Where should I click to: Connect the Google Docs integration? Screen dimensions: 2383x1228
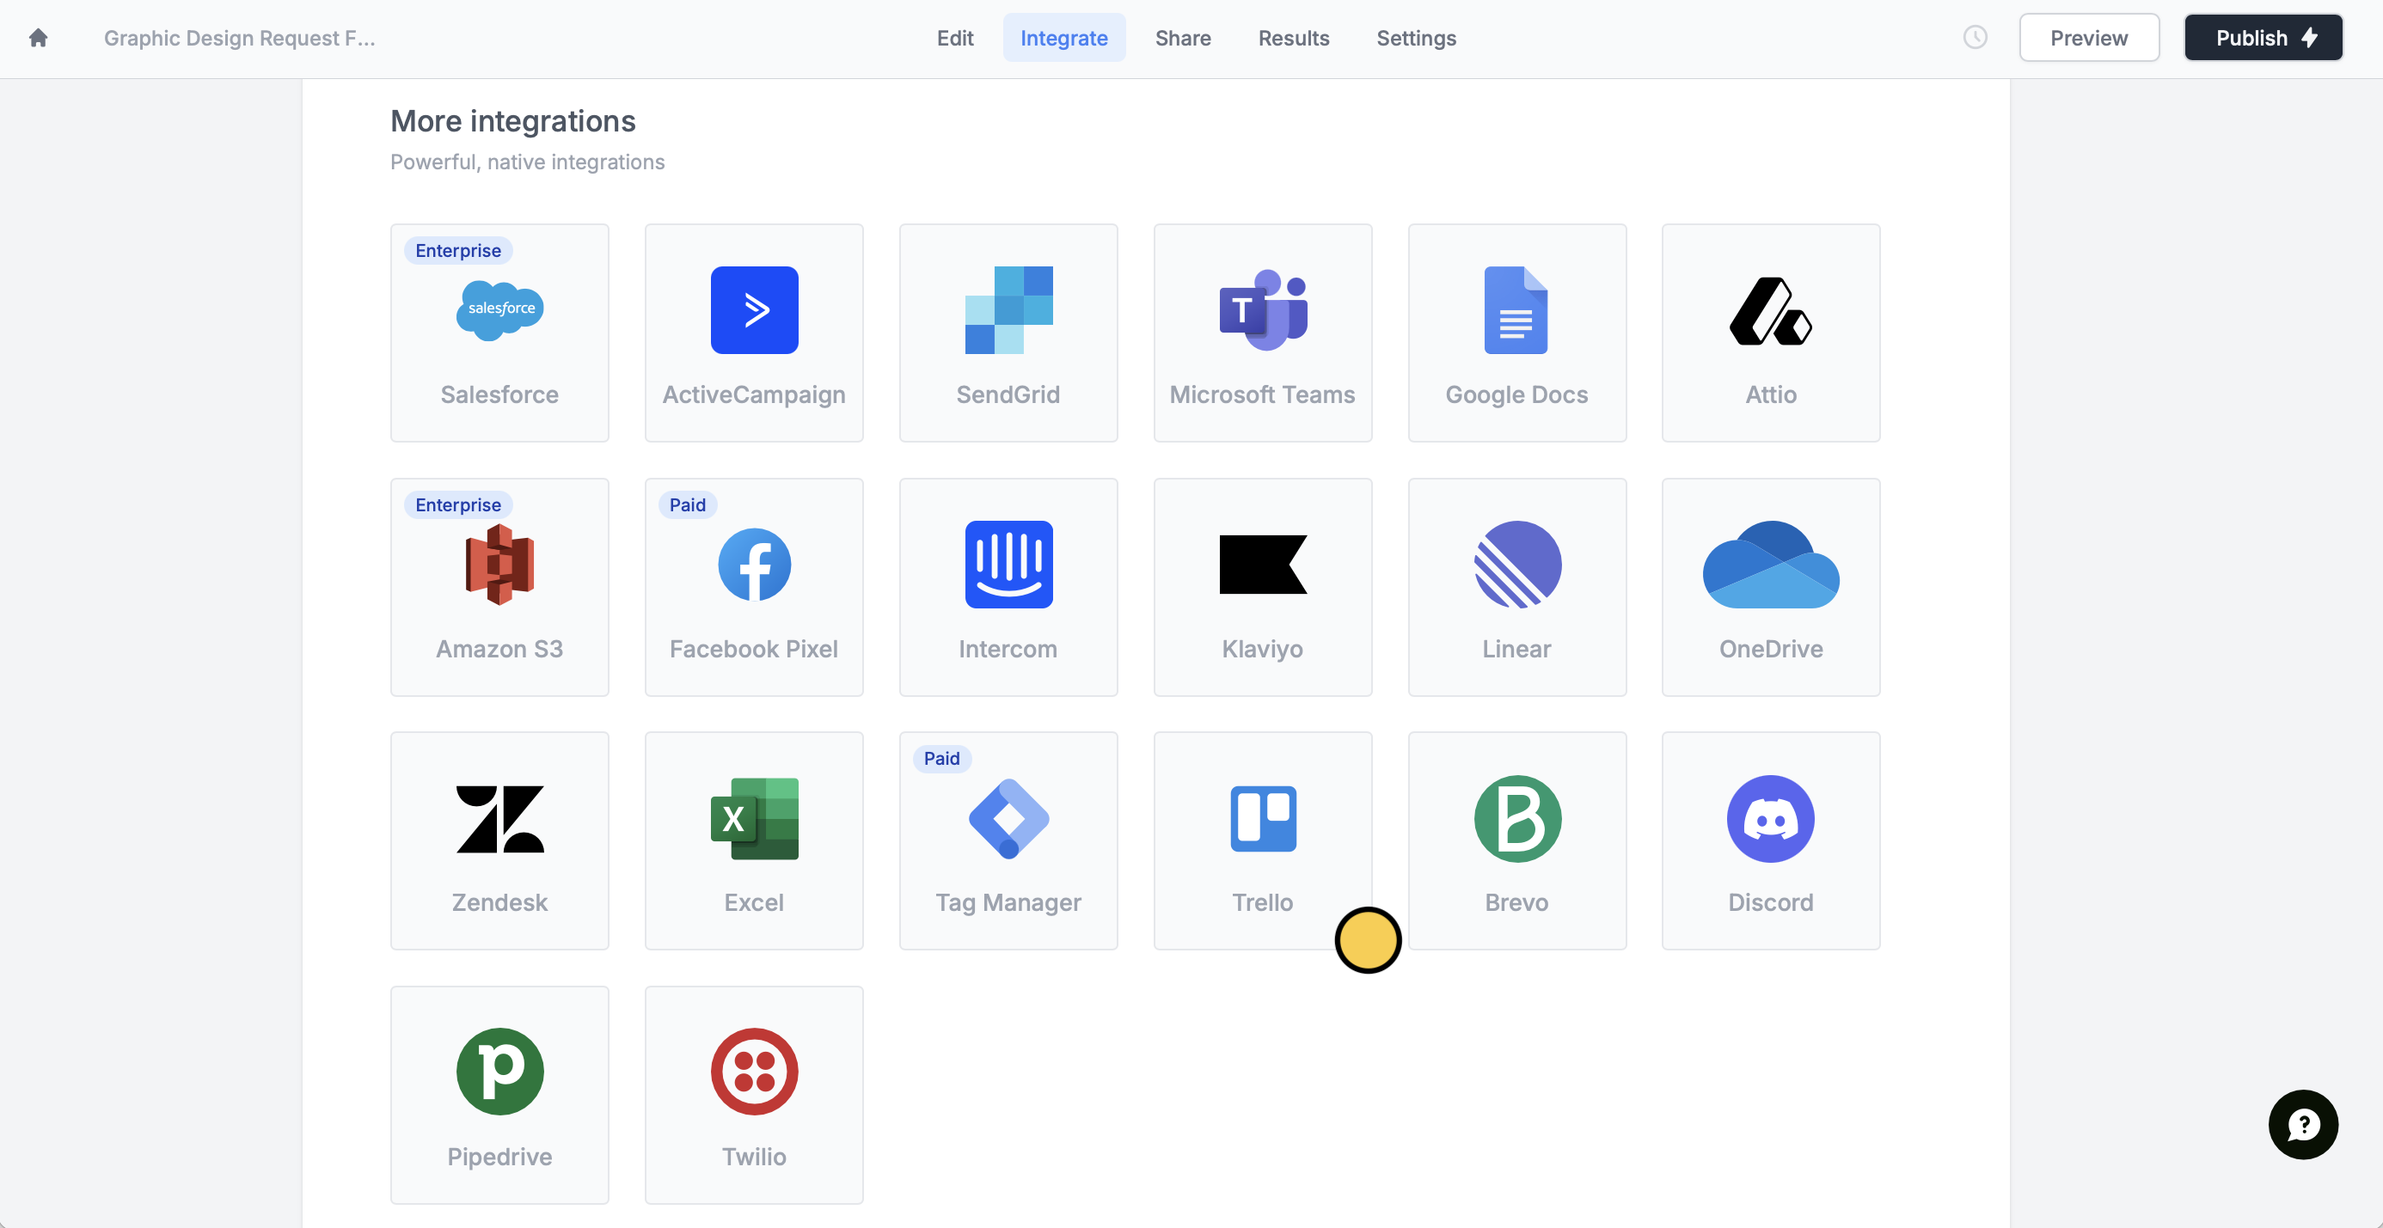1516,333
